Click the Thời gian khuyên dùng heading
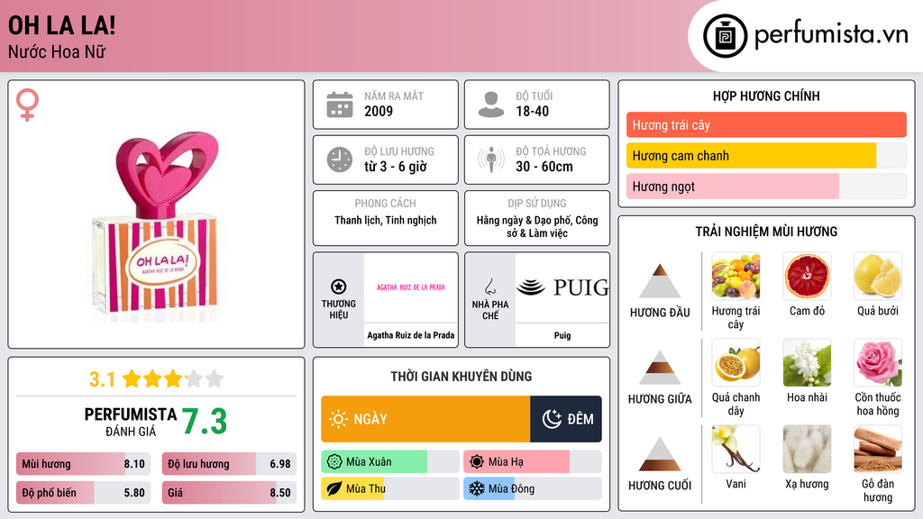Image resolution: width=923 pixels, height=519 pixels. click(461, 376)
